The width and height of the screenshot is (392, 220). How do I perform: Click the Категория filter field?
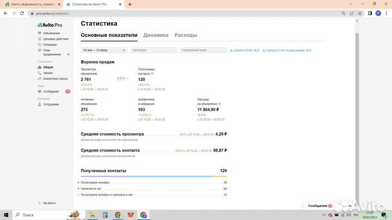154,50
